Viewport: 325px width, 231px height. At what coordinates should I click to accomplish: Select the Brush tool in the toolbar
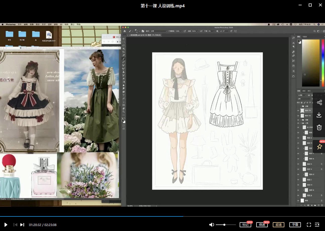pos(124,59)
